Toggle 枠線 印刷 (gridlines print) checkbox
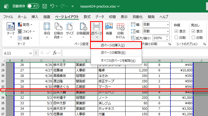Screen dimensions: 208x116 pyautogui.click(x=176, y=38)
